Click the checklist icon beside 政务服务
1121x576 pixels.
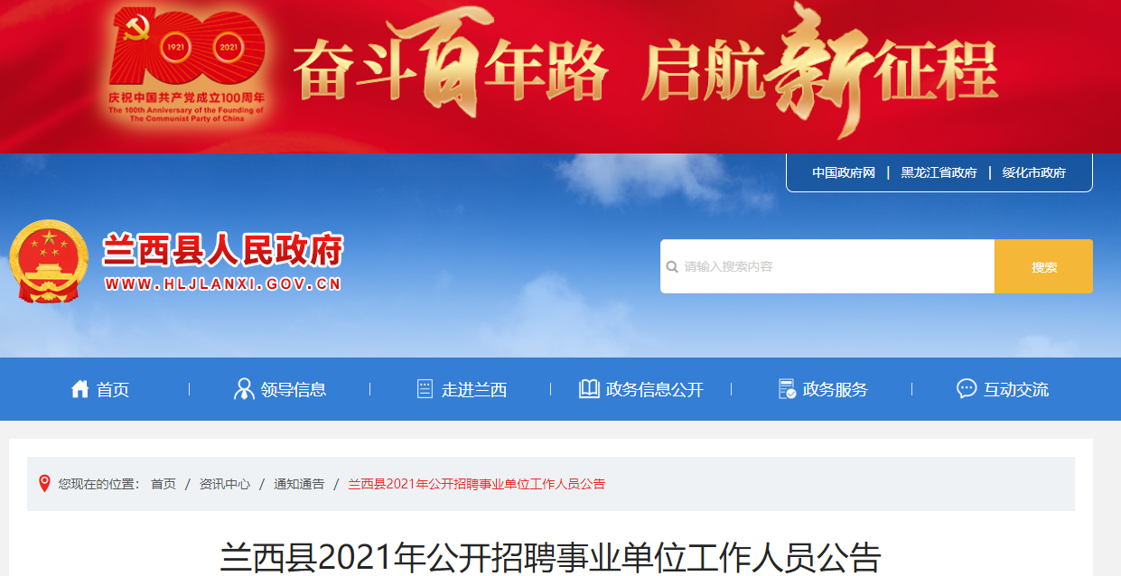click(x=787, y=389)
